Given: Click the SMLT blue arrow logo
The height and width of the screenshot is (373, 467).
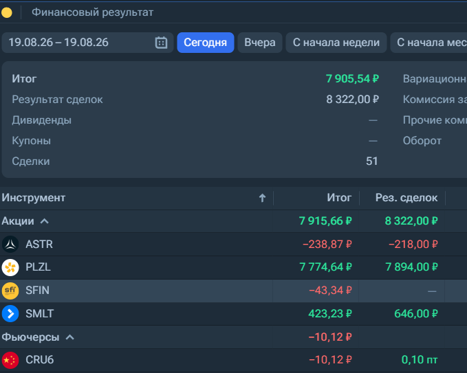Looking at the screenshot, I should [10, 314].
